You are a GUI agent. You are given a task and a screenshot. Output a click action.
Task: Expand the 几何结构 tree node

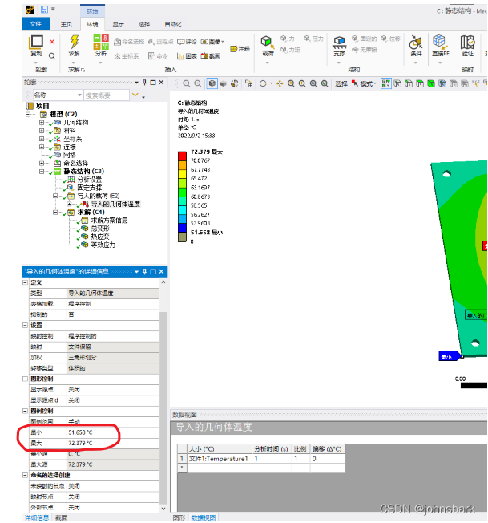point(42,123)
